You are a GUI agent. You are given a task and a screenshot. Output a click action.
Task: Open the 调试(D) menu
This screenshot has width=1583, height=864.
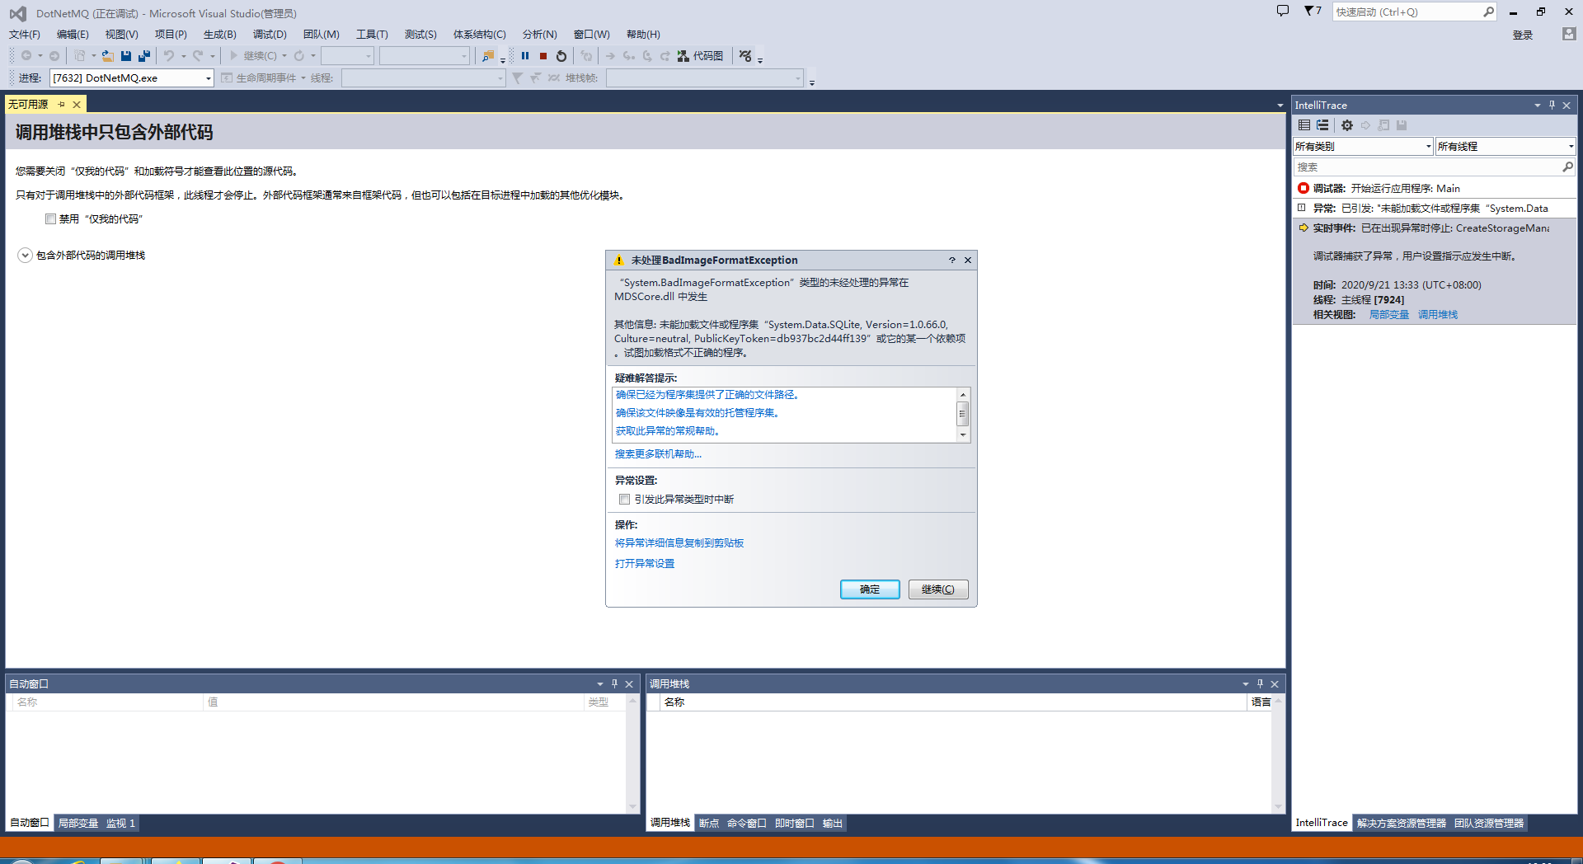coord(270,34)
